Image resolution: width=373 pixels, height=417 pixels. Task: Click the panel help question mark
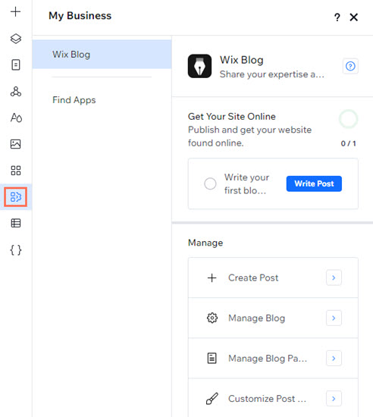pos(337,17)
